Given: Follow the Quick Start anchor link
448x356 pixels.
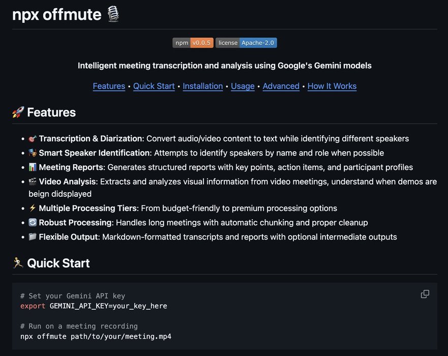Looking at the screenshot, I should click(x=154, y=86).
